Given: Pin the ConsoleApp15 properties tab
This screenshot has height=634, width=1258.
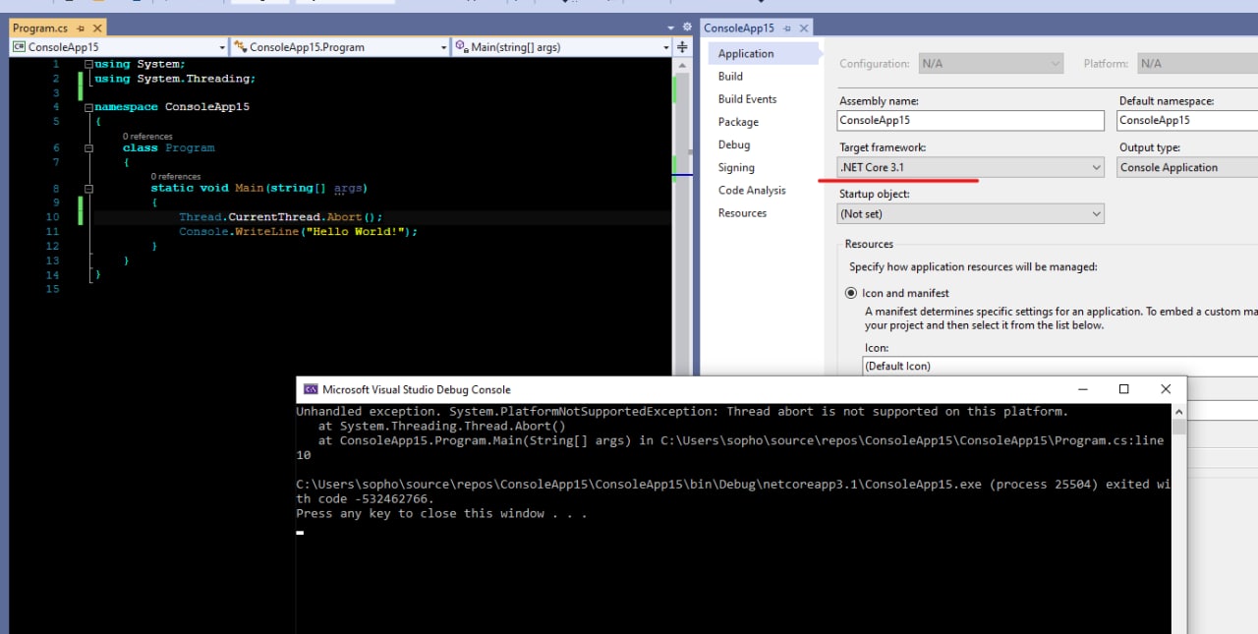Looking at the screenshot, I should (x=786, y=29).
